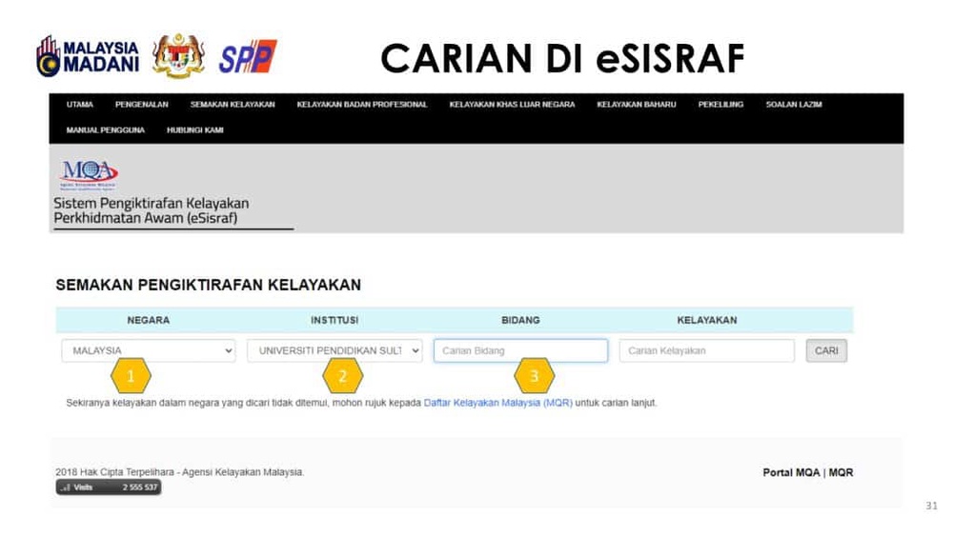Expand the NEGARA dropdown showing MALAYSIA
This screenshot has width=953, height=536.
tap(149, 351)
